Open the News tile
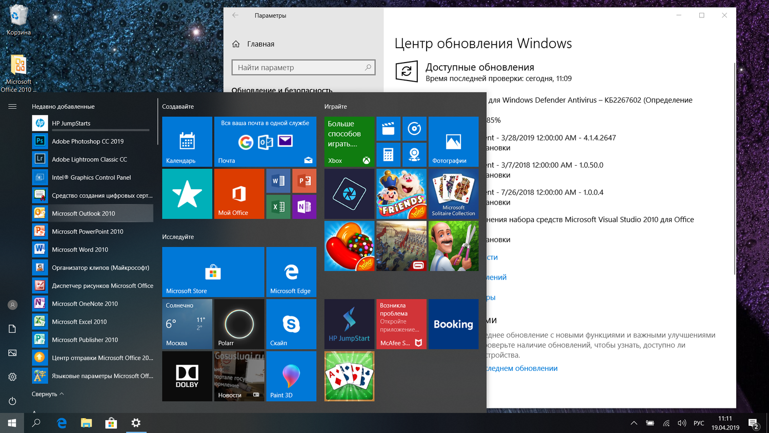Image resolution: width=769 pixels, height=433 pixels. (x=239, y=376)
